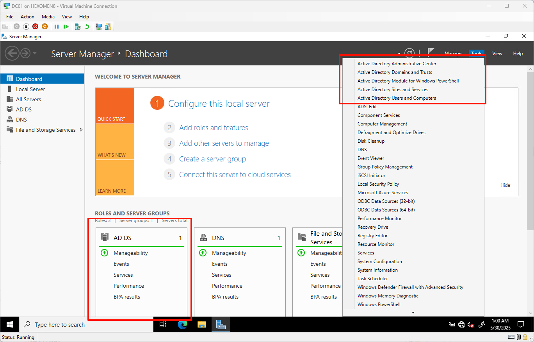This screenshot has width=534, height=342.
Task: Click the enhanced session monitor icon
Action: tap(99, 27)
